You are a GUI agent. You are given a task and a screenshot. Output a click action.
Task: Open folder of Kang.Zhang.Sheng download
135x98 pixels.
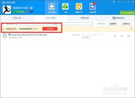pyautogui.click(x=129, y=36)
